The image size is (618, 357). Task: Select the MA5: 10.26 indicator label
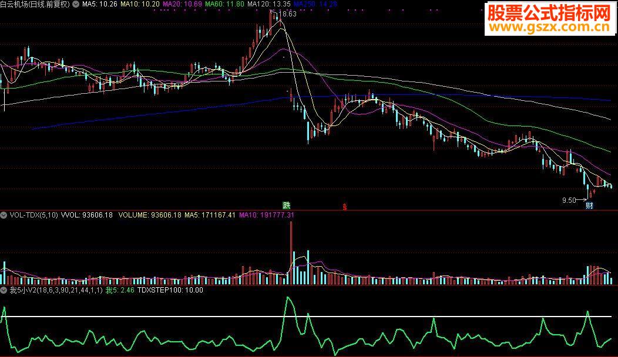(x=100, y=4)
